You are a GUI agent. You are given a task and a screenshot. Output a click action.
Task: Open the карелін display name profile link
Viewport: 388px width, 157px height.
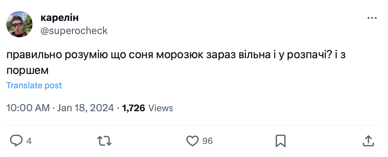tap(60, 18)
